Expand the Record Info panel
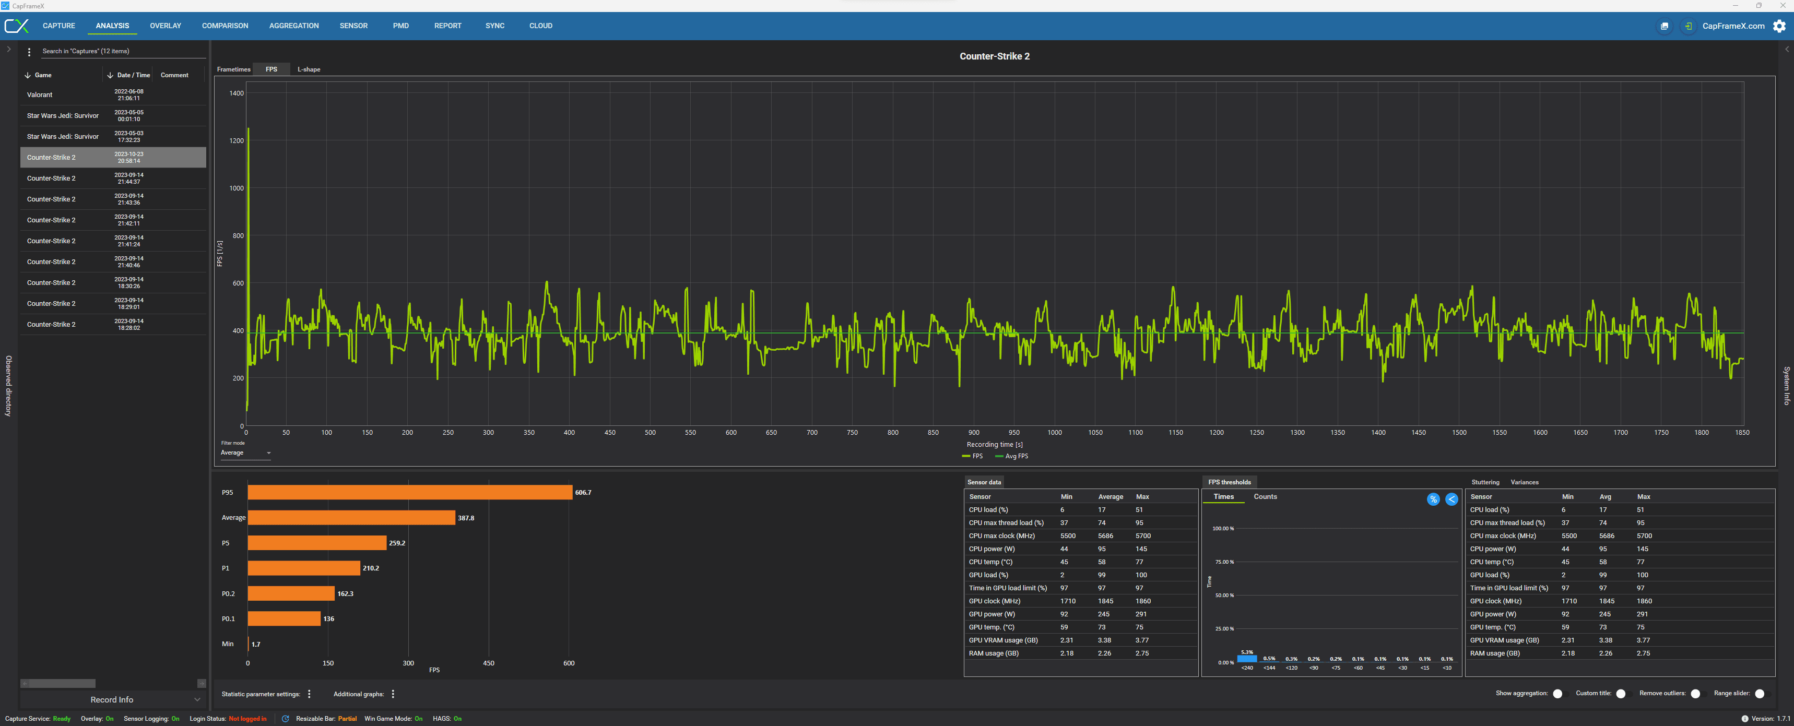This screenshot has width=1794, height=726. coord(112,699)
